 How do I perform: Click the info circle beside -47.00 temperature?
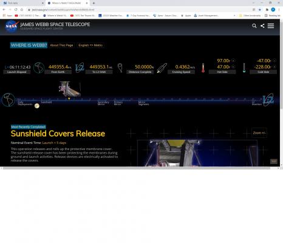click(274, 60)
